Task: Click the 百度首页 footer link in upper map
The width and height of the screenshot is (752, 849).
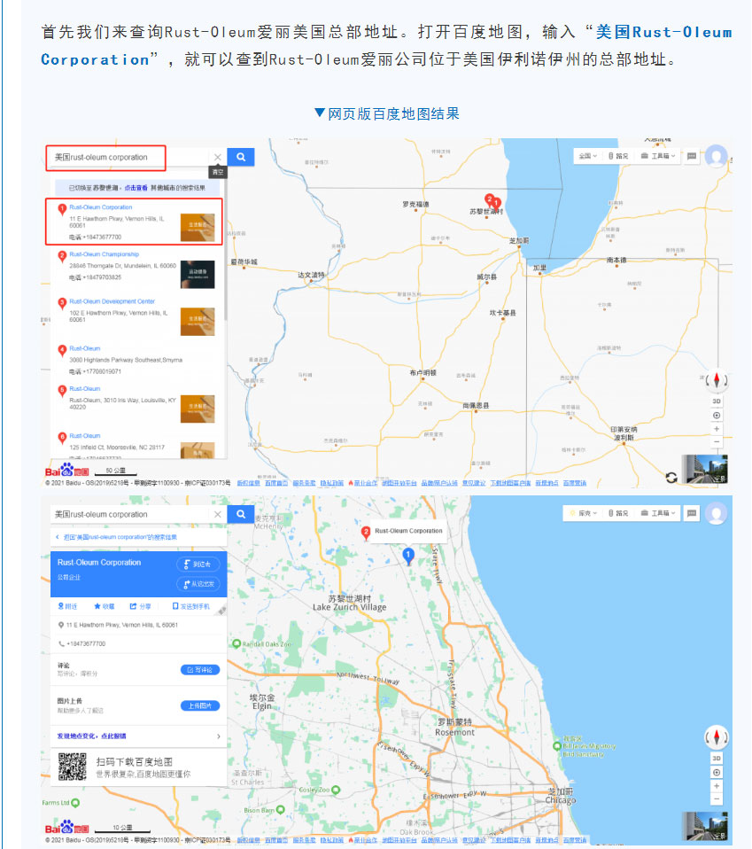Action: click(276, 483)
